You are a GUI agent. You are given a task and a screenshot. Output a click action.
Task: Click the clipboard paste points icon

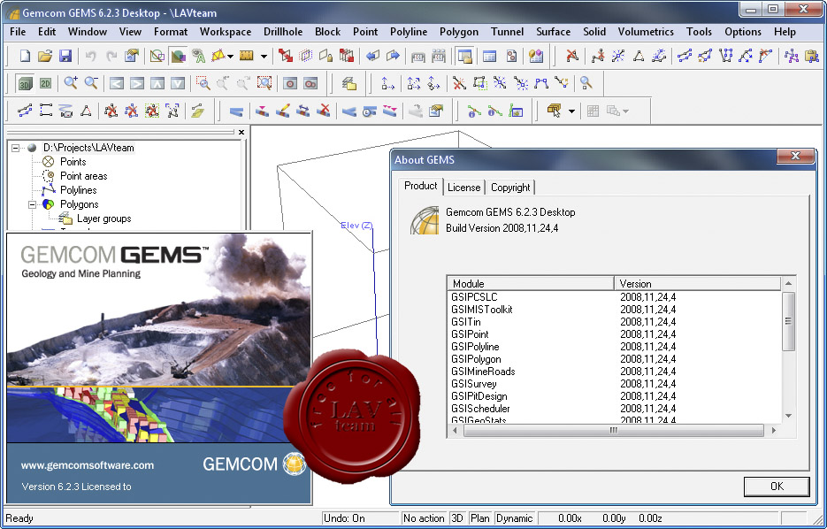812,56
